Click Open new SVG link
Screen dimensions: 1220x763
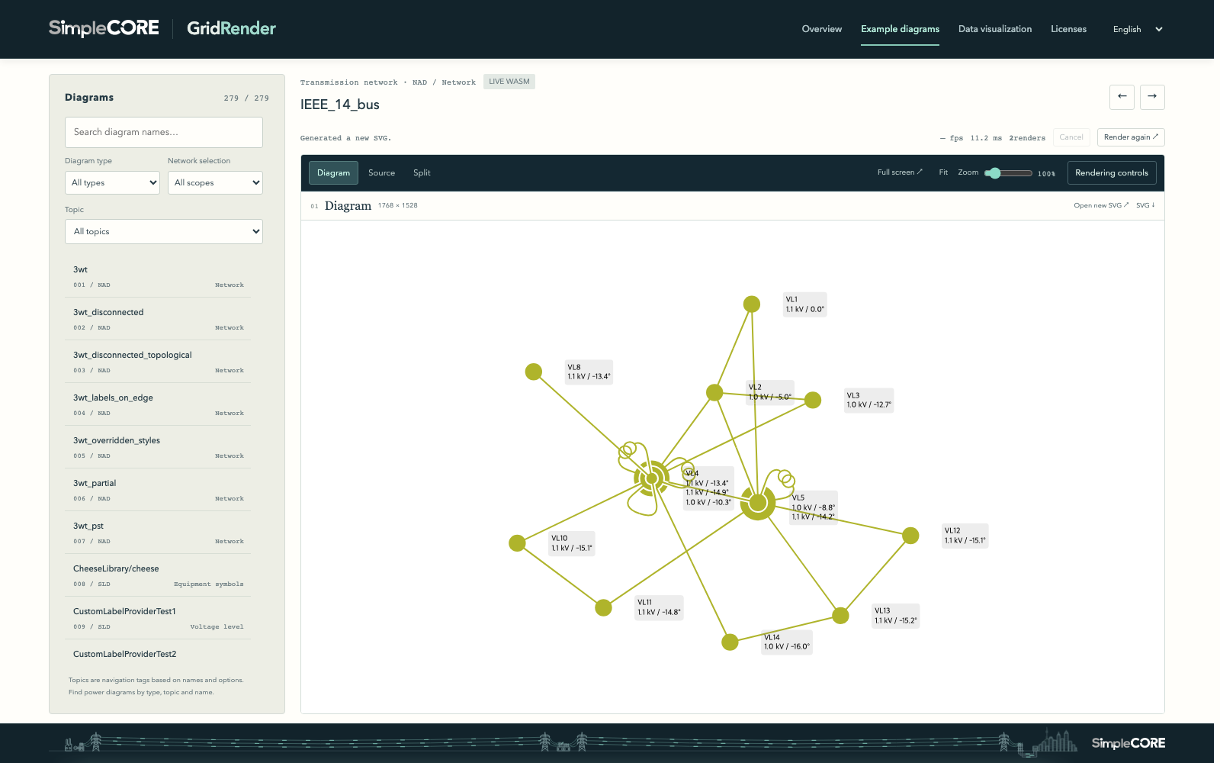click(x=1101, y=205)
